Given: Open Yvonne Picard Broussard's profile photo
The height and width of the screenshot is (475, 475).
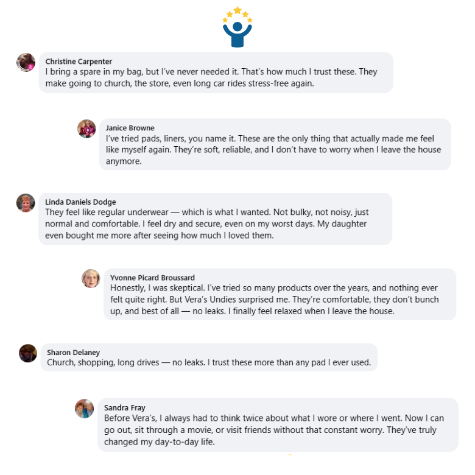Looking at the screenshot, I should 91,278.
